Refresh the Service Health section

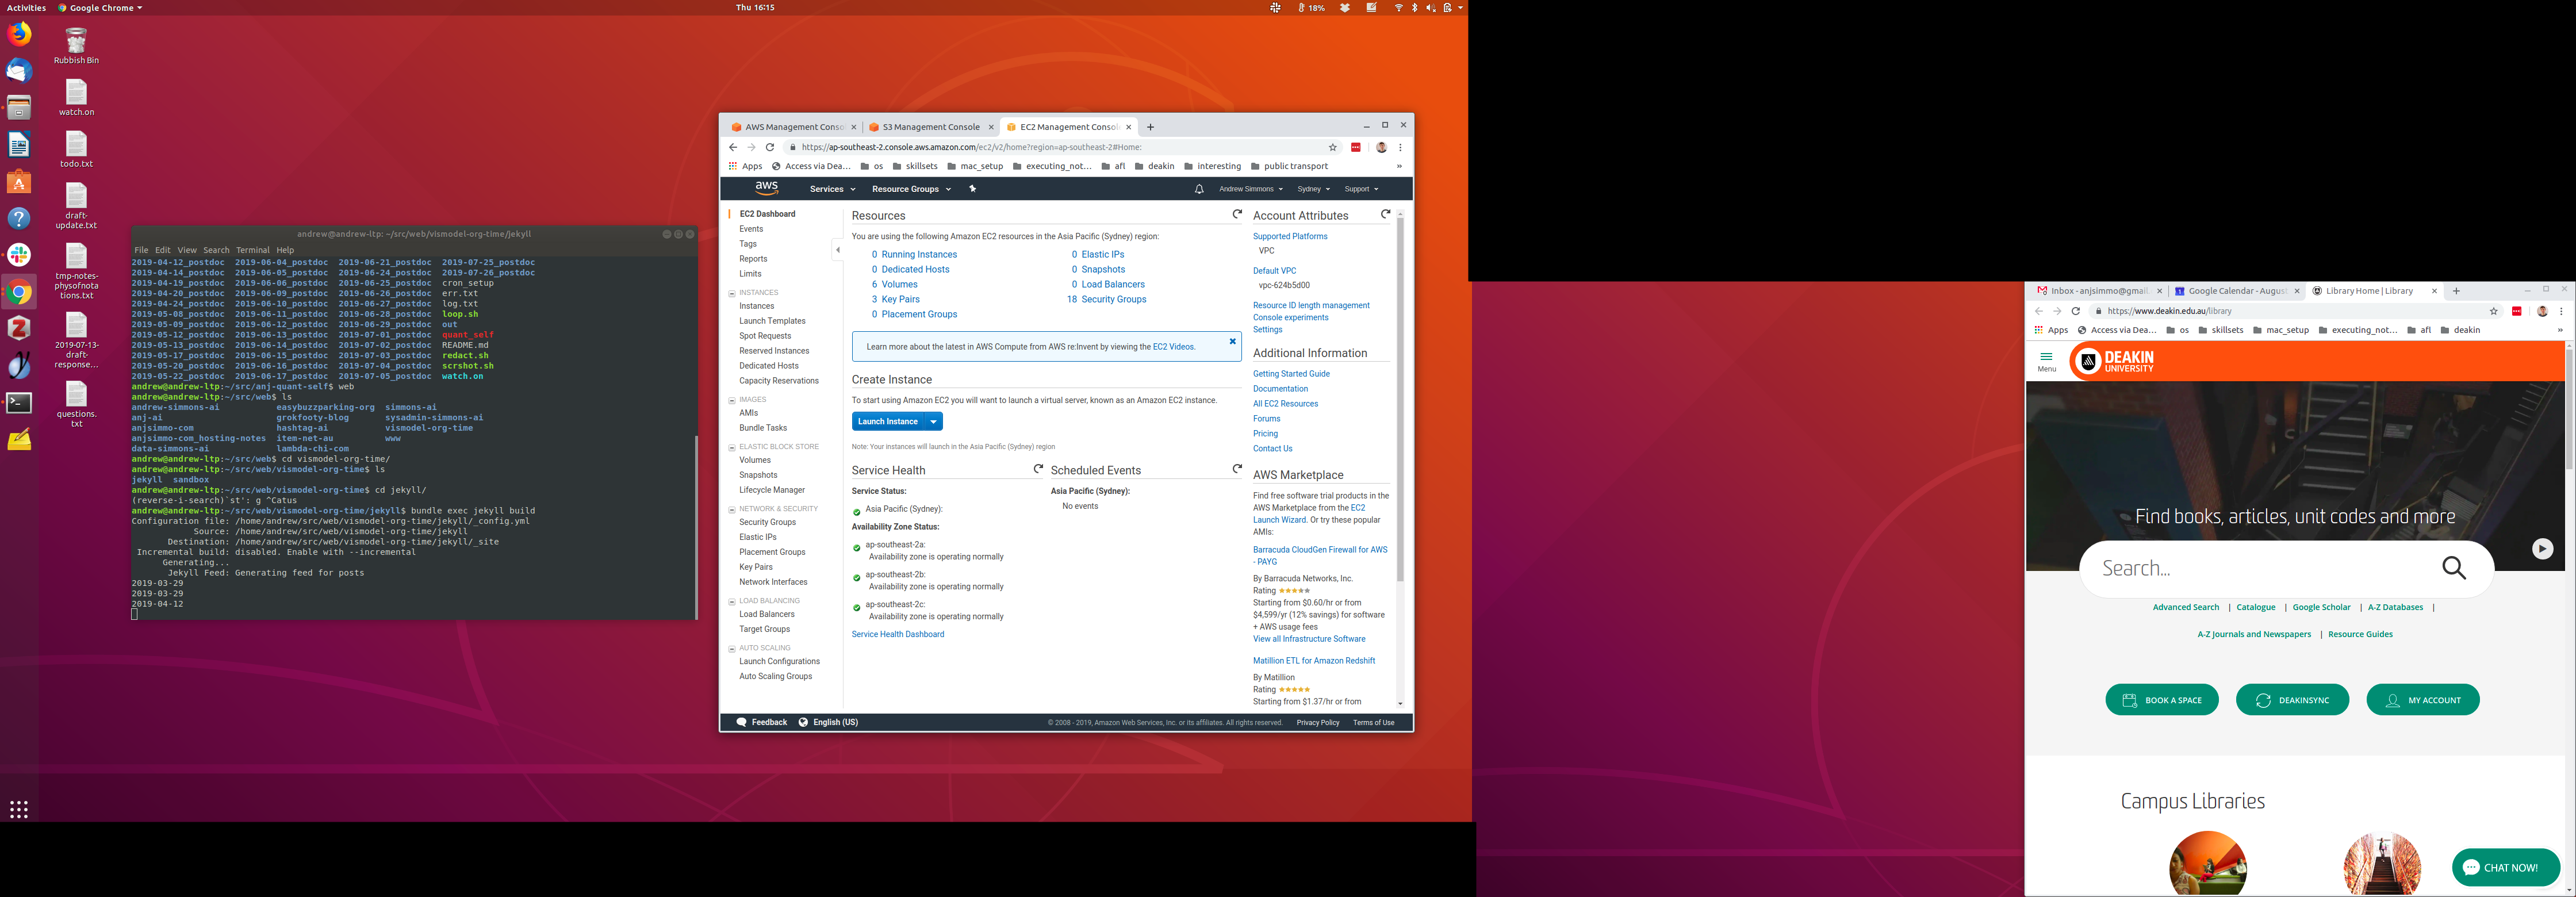tap(1038, 468)
